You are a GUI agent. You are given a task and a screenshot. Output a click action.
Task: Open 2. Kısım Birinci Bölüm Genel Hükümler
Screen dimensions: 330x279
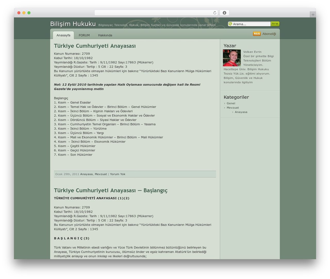coord(105,107)
